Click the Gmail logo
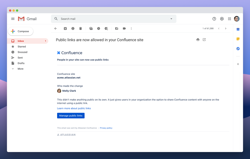The height and width of the screenshot is (159, 250). click(x=27, y=19)
